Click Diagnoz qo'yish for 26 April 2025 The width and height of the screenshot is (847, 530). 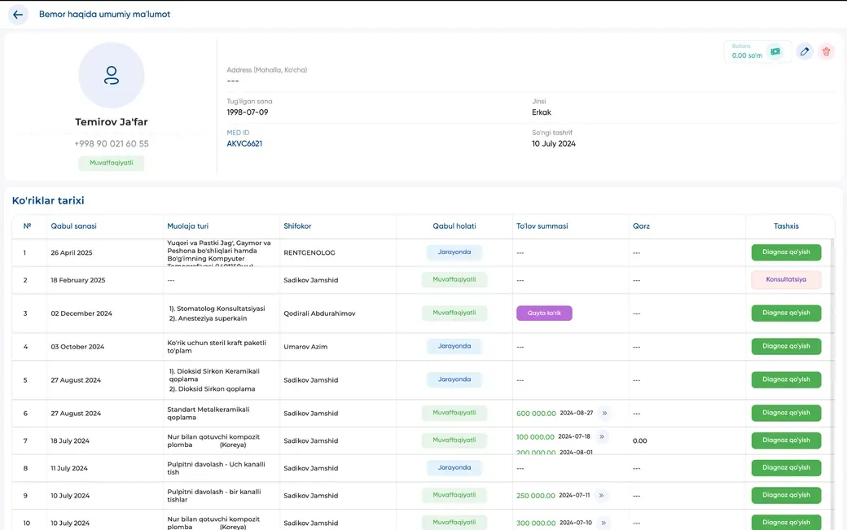pos(786,252)
